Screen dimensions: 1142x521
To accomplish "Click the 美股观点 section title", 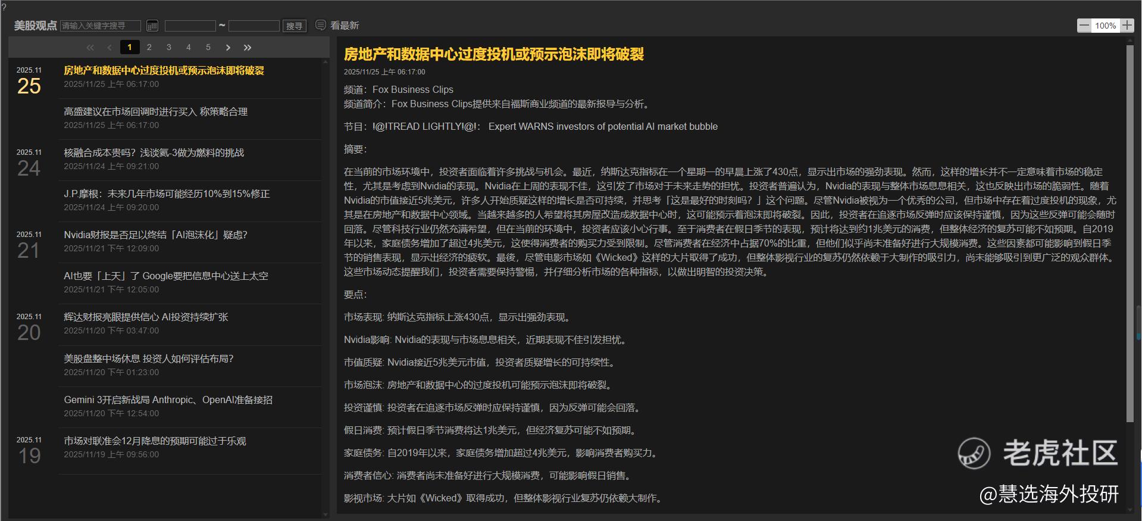I will (x=35, y=26).
